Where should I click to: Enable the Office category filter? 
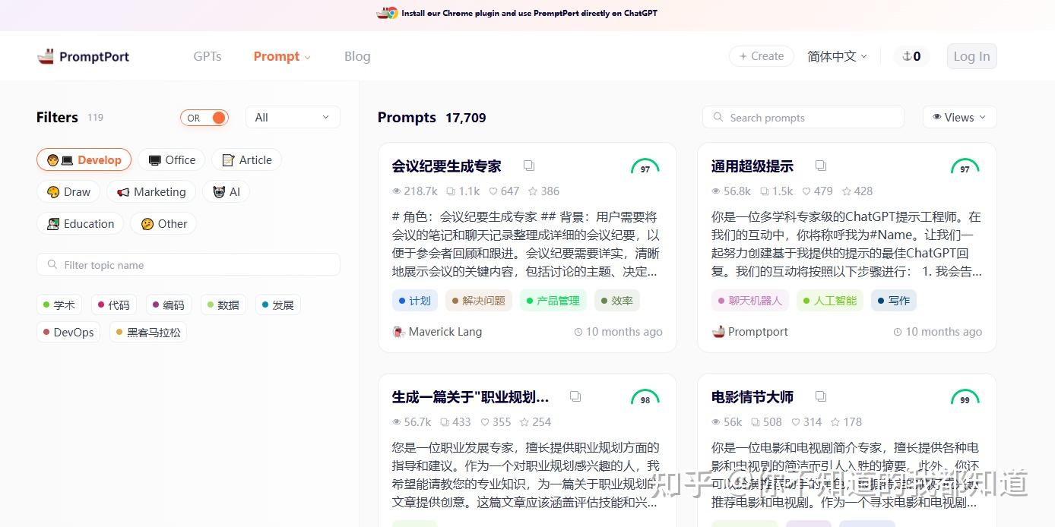[172, 160]
